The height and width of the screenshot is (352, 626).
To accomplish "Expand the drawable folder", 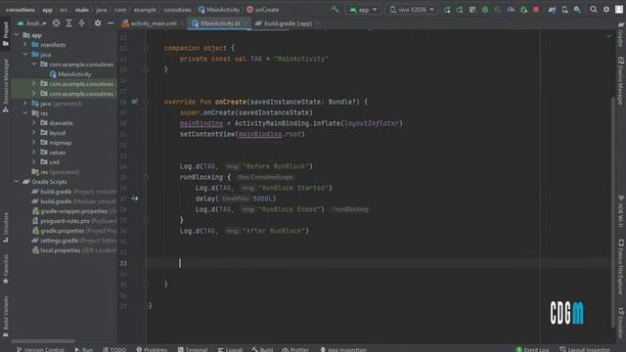I will (x=34, y=123).
